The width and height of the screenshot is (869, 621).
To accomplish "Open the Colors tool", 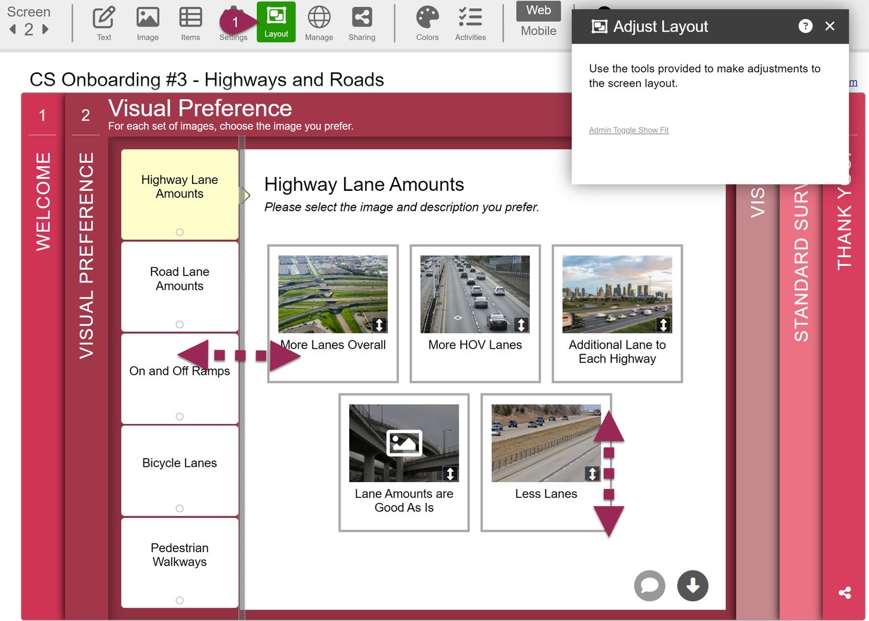I will 427,23.
